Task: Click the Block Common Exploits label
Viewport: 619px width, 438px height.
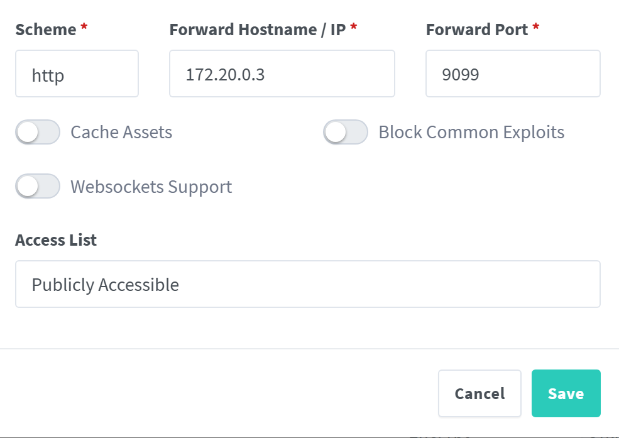Action: click(470, 132)
